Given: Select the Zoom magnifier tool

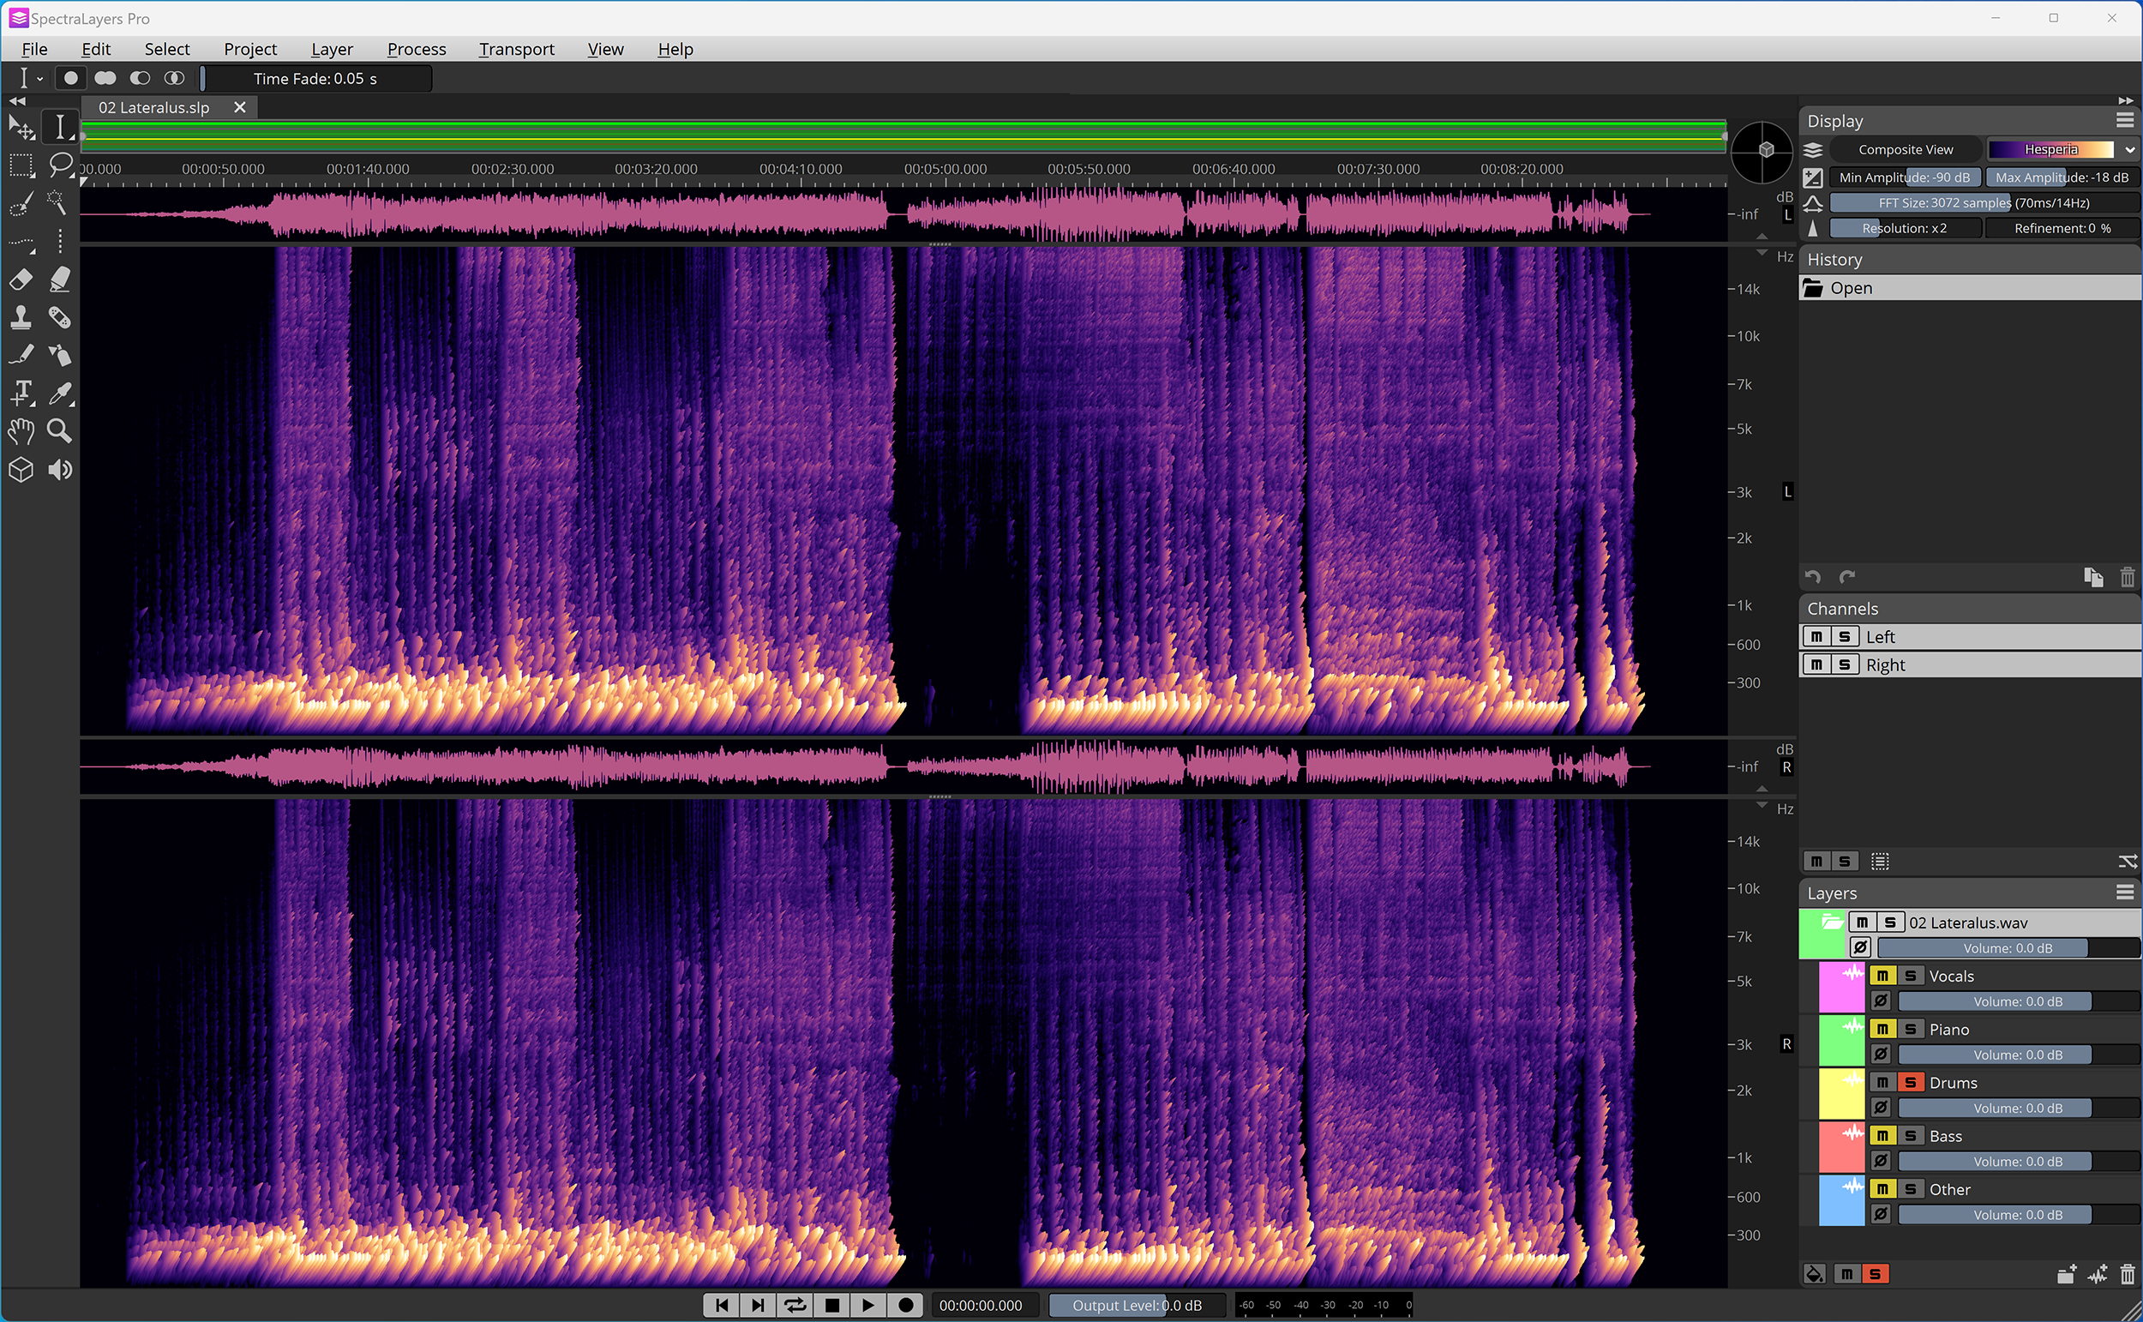Looking at the screenshot, I should tap(59, 431).
